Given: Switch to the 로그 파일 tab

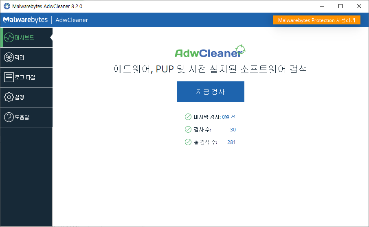Looking at the screenshot, I should [26, 77].
